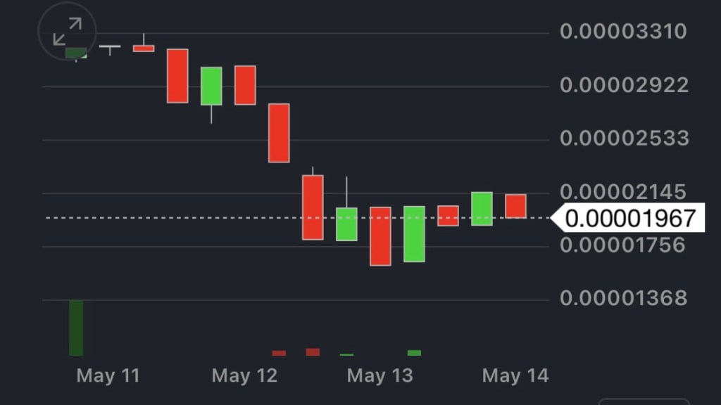Screen dimensions: 721x405
Task: Select the small green volume bar near May 13
Action: pos(414,353)
